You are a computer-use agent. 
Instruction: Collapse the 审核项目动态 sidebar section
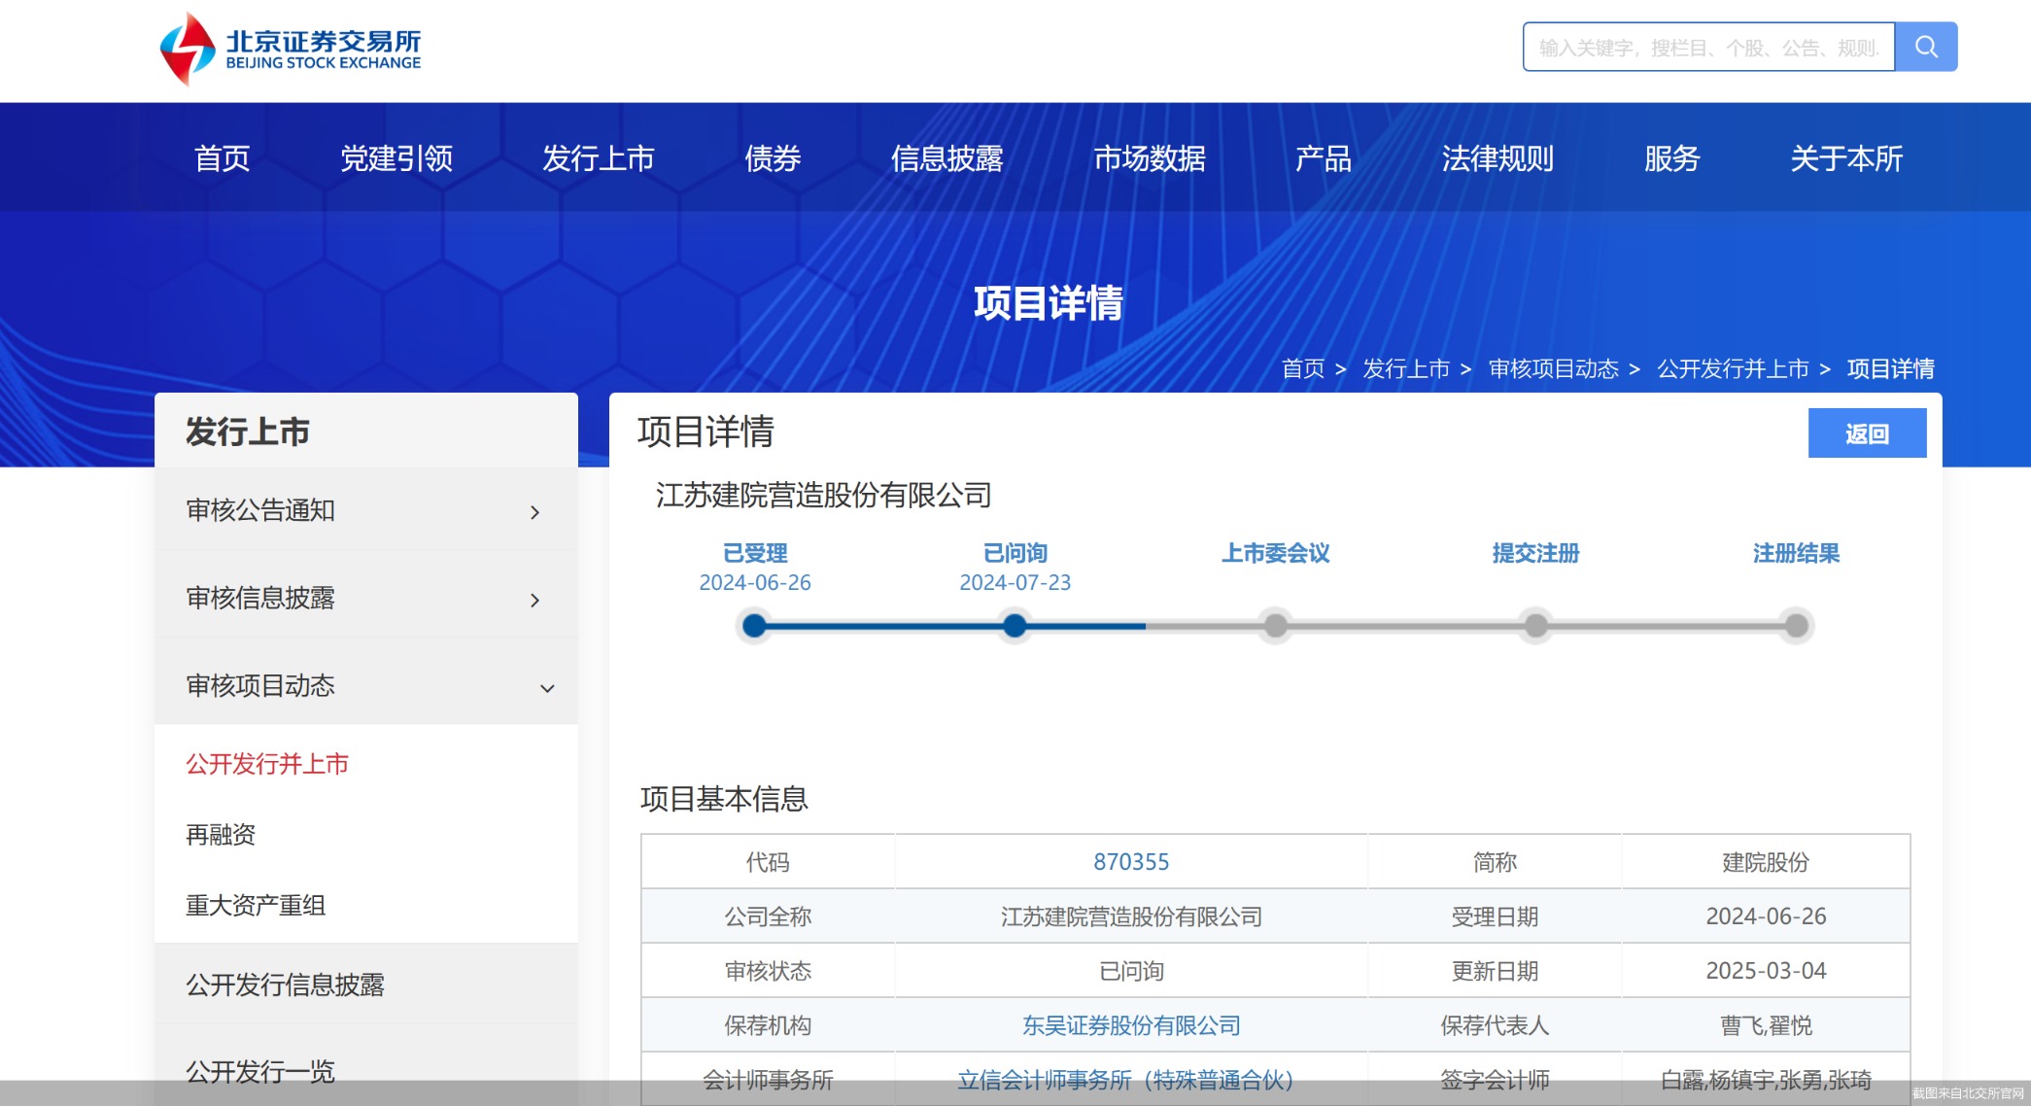(366, 685)
